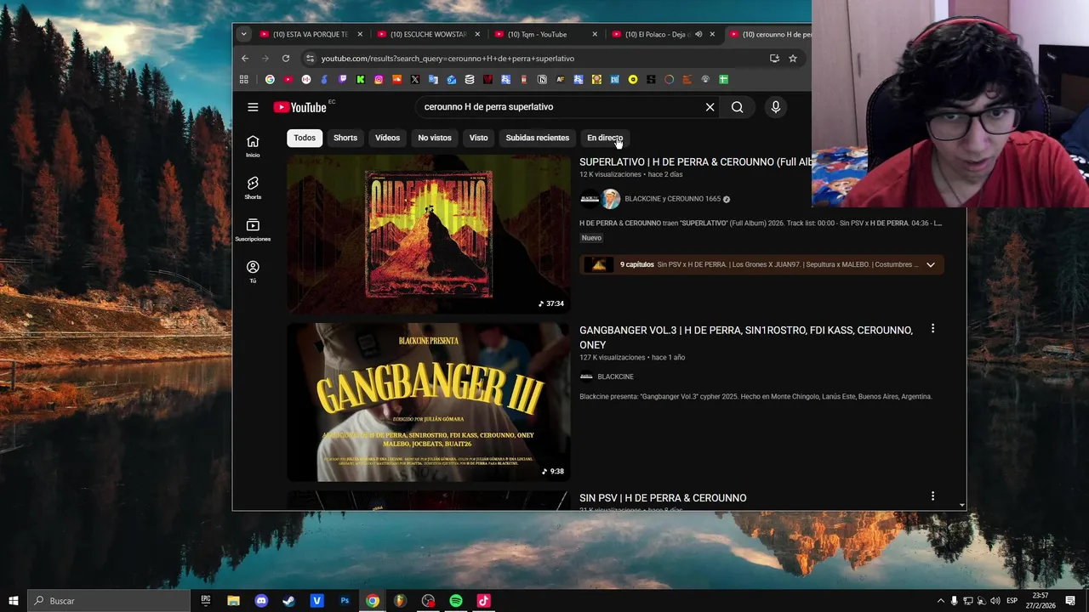This screenshot has width=1089, height=612.
Task: Click the browser address bar URL
Action: (x=448, y=59)
